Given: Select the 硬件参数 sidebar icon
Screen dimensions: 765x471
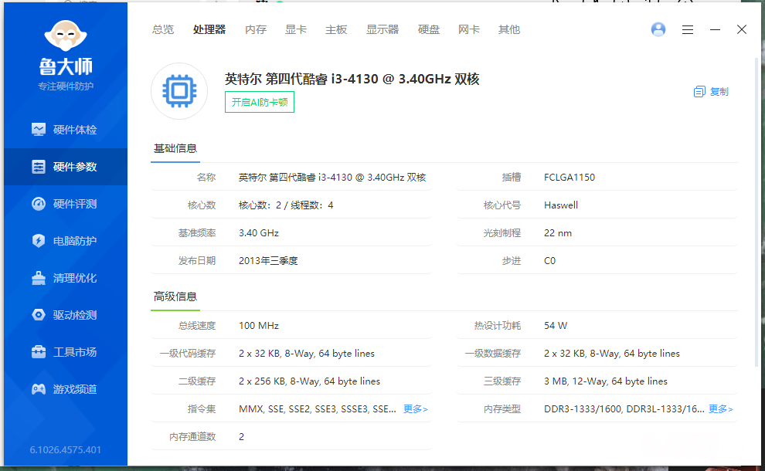Looking at the screenshot, I should 39,167.
